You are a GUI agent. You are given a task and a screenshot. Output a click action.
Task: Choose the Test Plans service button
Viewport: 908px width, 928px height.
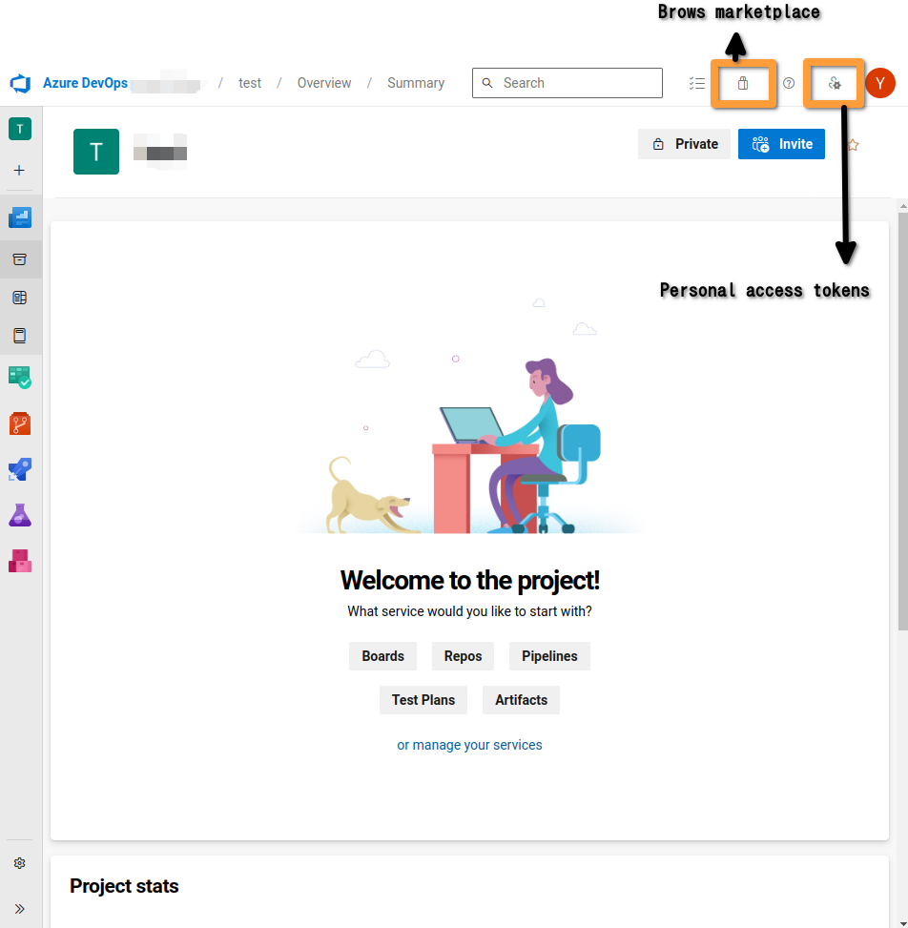[423, 699]
